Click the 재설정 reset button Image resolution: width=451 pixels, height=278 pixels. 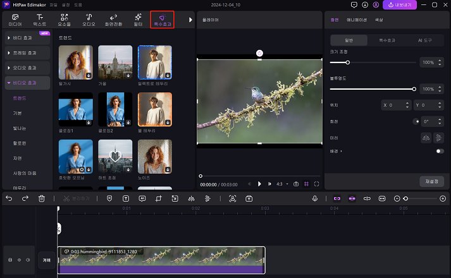click(x=432, y=181)
